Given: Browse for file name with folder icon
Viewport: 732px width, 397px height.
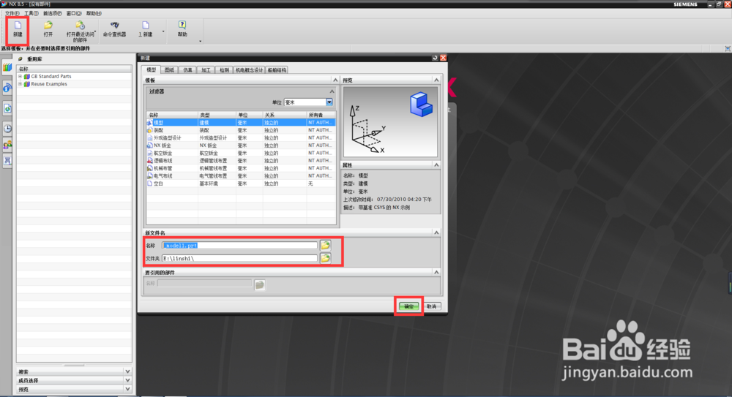Looking at the screenshot, I should coord(326,245).
